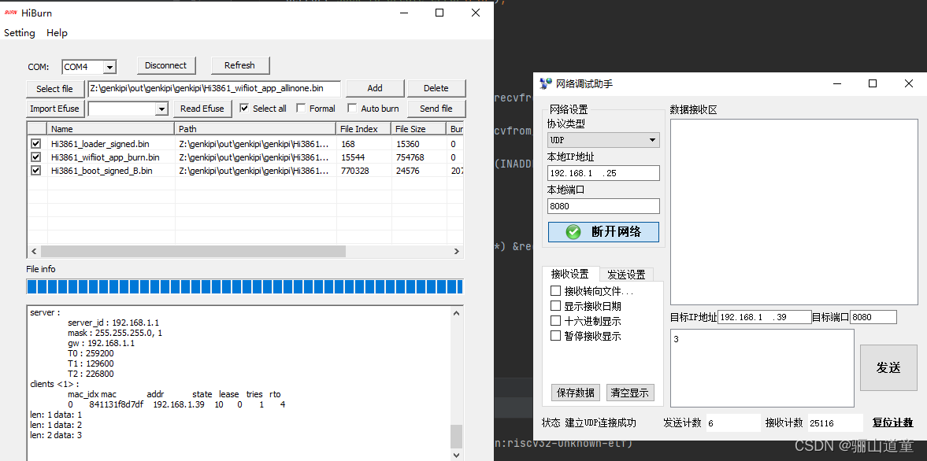Uncheck Hi3861_boot_signed_B.bin row checkbox

(x=36, y=171)
